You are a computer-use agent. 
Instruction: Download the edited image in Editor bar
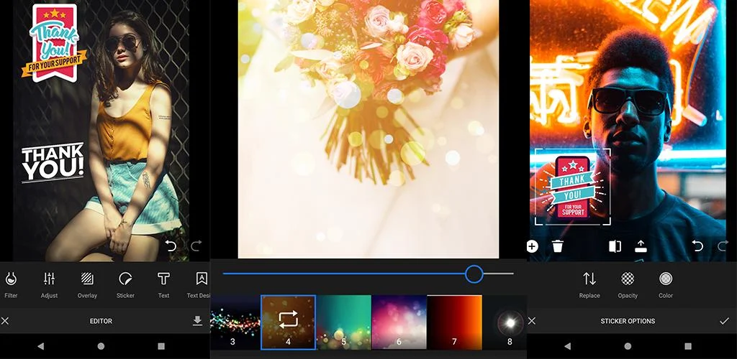(x=197, y=321)
